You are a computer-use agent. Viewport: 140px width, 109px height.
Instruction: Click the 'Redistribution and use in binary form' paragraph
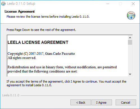pos(62,69)
